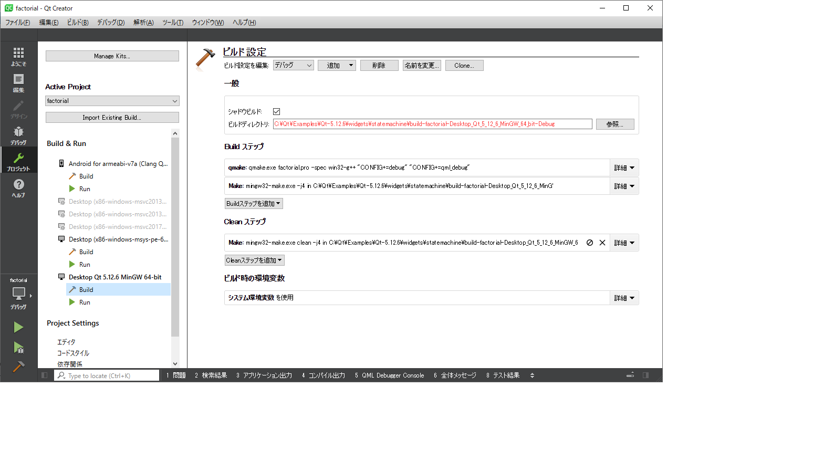
Task: Open the デバッグ(D) menu
Action: click(x=111, y=23)
